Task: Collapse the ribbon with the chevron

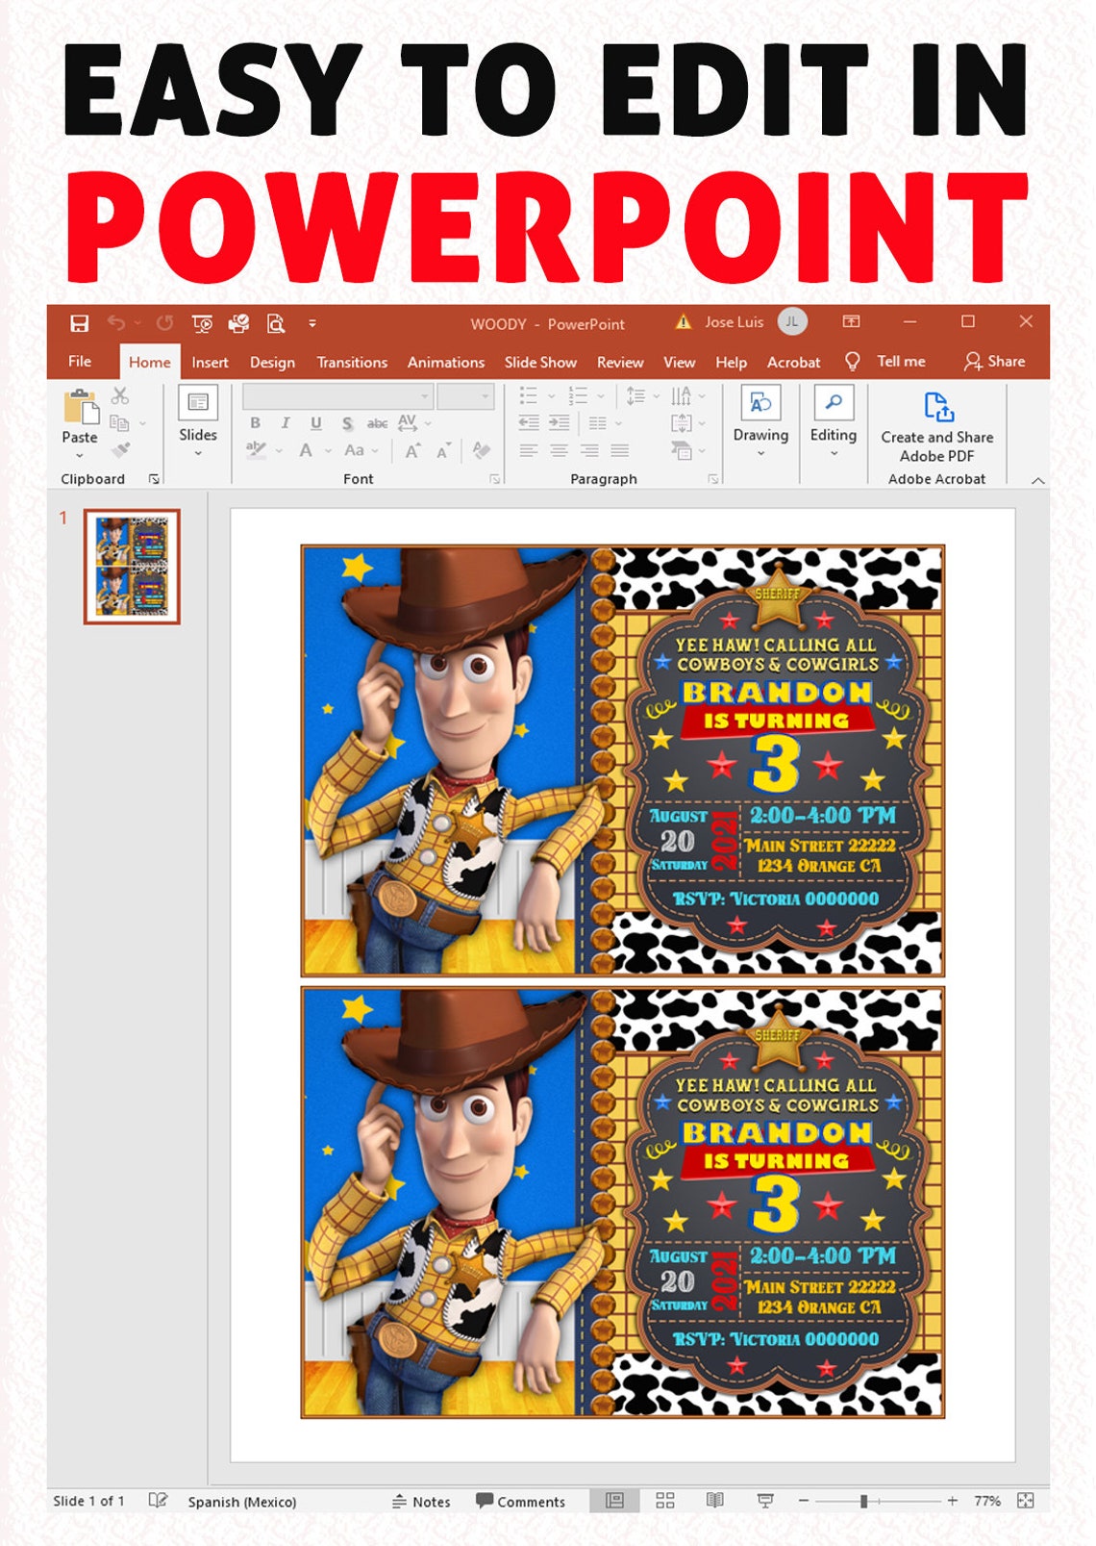Action: coord(1038,480)
